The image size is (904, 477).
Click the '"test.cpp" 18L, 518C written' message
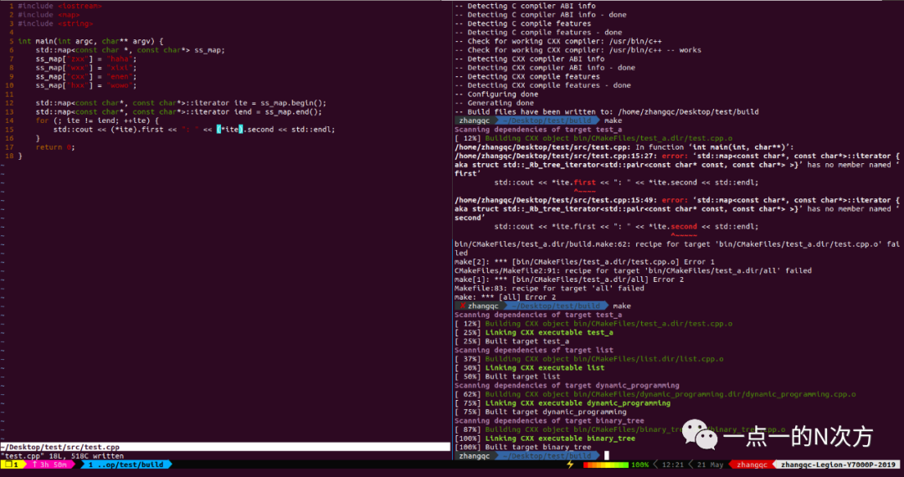click(x=62, y=456)
